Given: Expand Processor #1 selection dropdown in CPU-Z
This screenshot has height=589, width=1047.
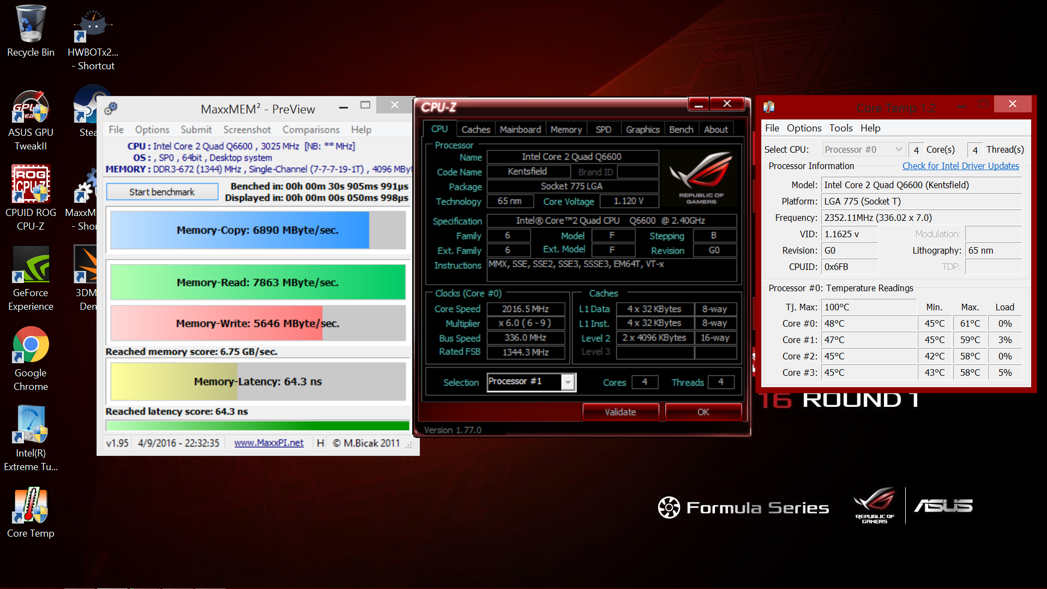Looking at the screenshot, I should (x=568, y=382).
